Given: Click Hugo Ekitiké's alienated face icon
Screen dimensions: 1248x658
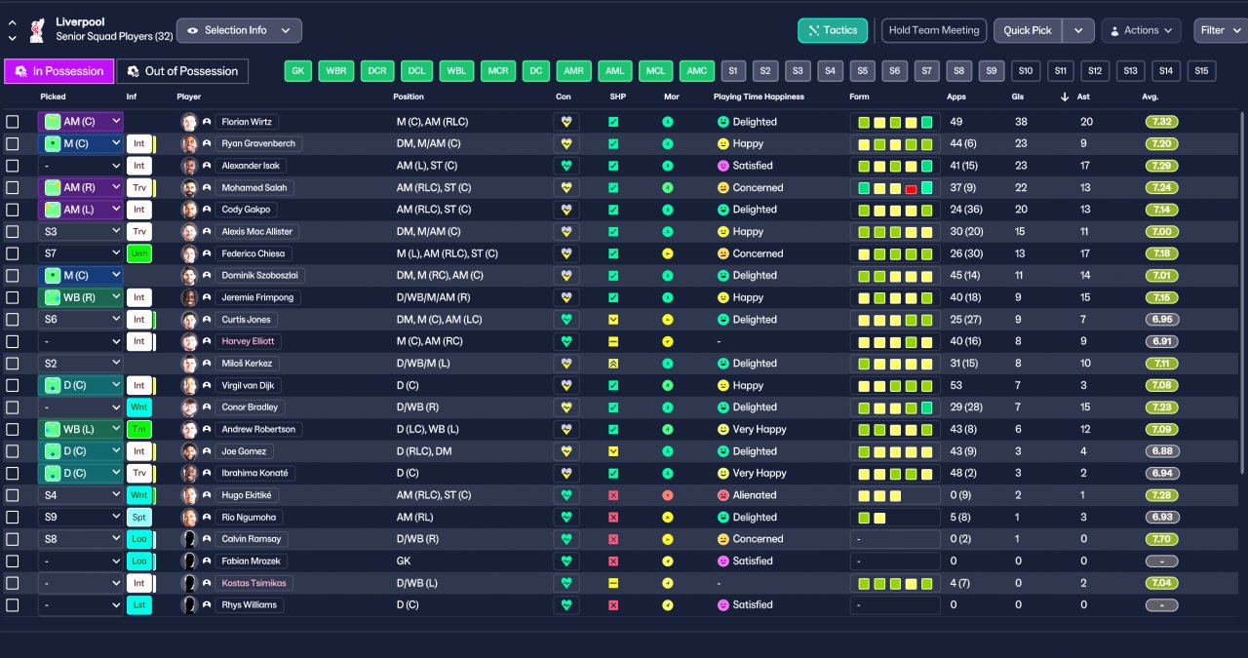Looking at the screenshot, I should [x=723, y=495].
